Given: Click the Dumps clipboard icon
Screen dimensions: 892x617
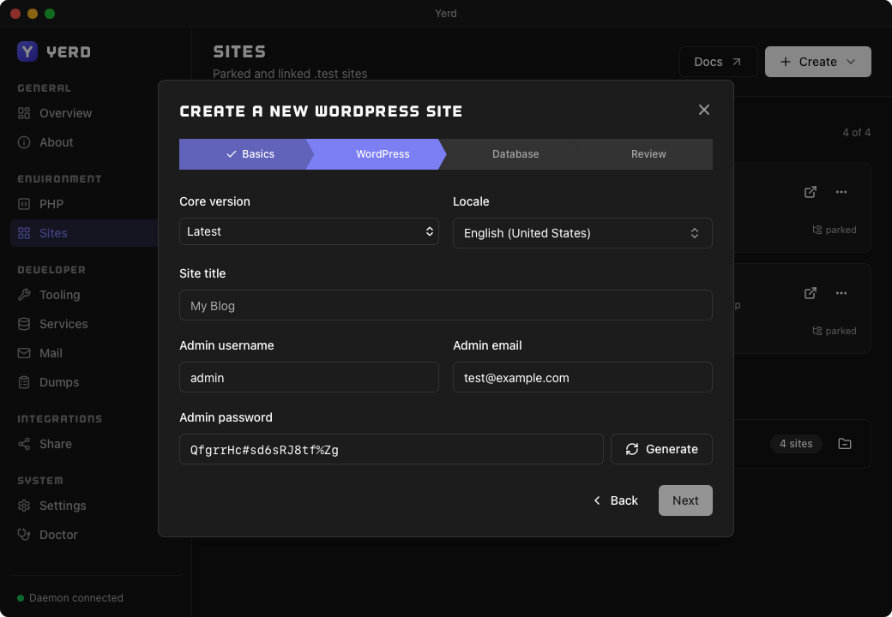Looking at the screenshot, I should (24, 382).
